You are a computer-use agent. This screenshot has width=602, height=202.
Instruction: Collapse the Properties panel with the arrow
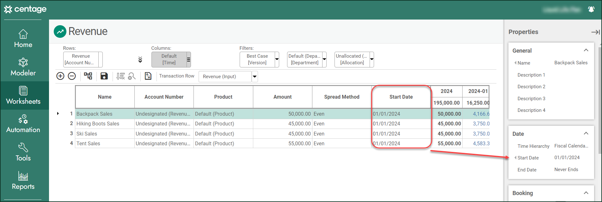(595, 32)
